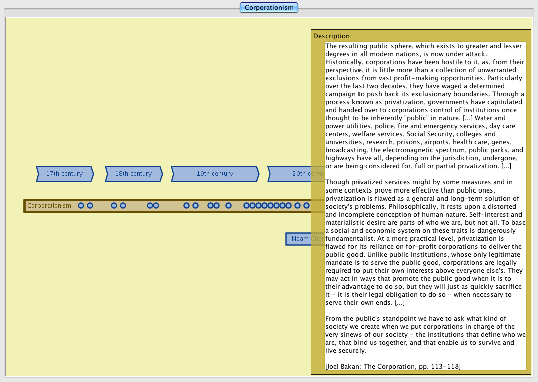
Task: Click second event circle below 18th century arrow
Action: (x=123, y=206)
